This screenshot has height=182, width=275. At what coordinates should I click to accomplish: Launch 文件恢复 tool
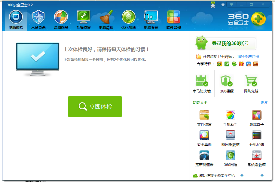[x=204, y=118]
